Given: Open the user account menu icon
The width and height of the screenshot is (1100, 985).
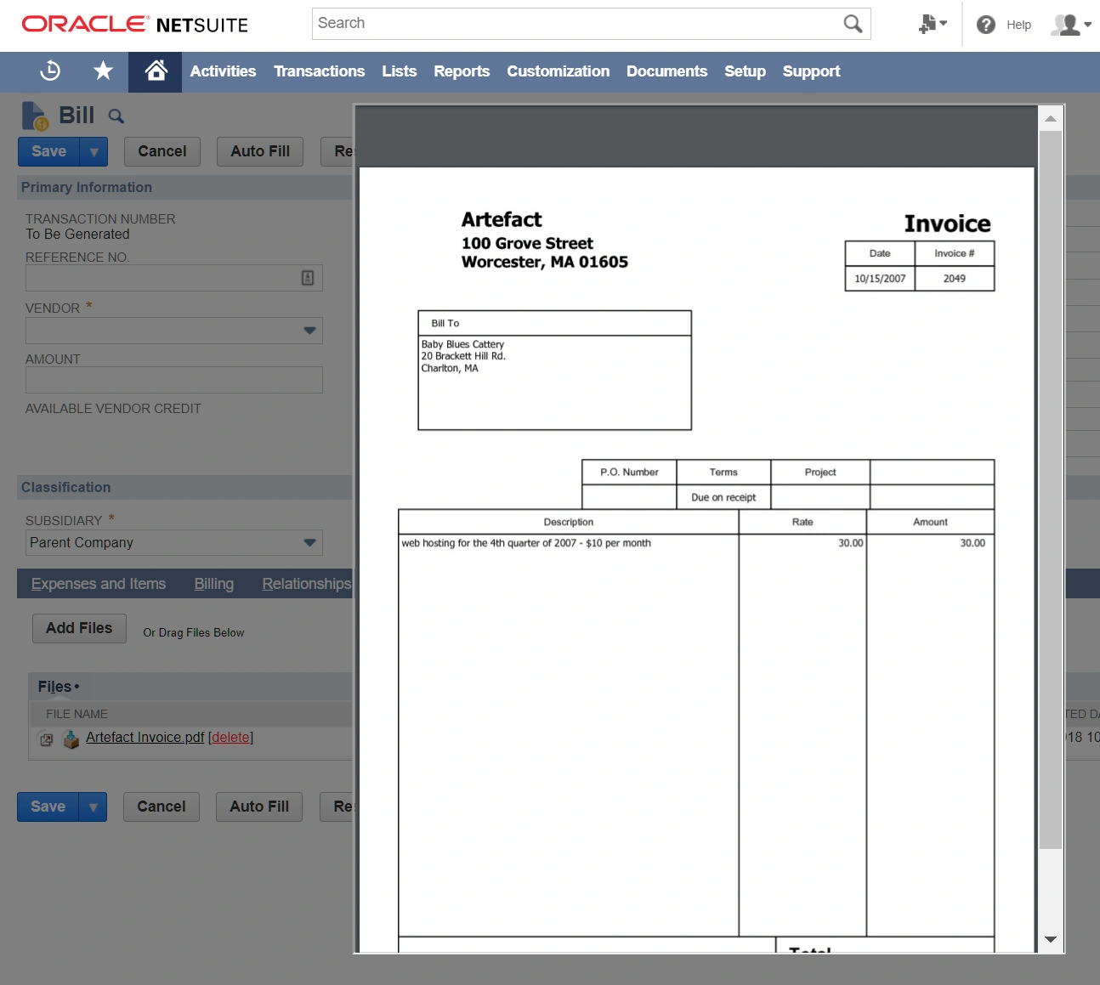Looking at the screenshot, I should pos(1069,25).
